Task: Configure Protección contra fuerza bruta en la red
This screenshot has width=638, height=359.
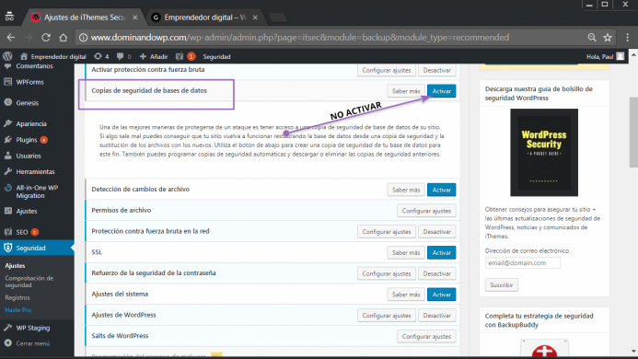Action: 387,232
